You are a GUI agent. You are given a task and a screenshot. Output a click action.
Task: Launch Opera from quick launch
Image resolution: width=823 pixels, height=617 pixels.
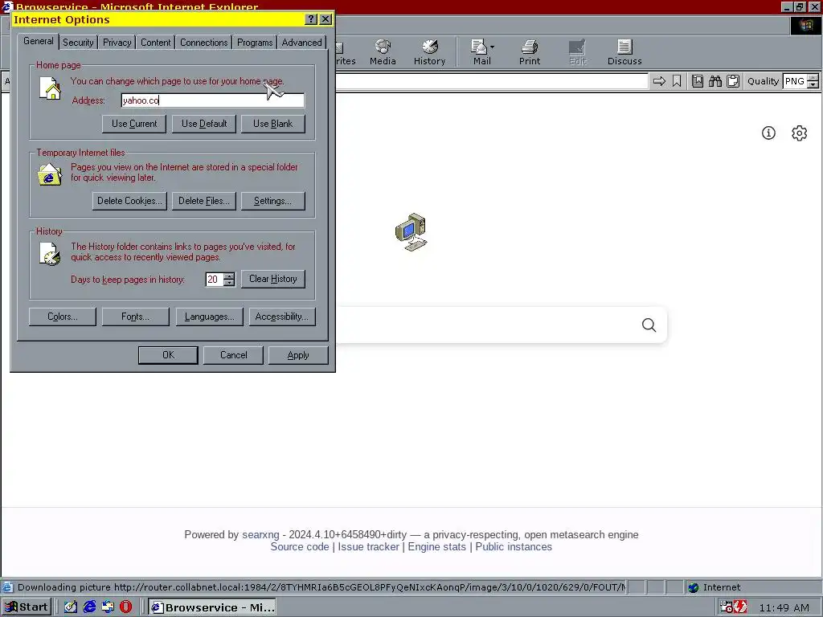click(x=126, y=607)
